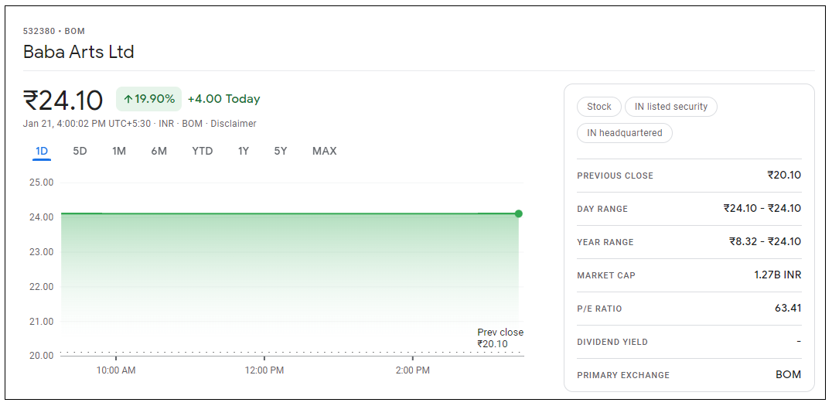This screenshot has width=832, height=406.
Task: Click the P/E RATIO label
Action: click(599, 309)
